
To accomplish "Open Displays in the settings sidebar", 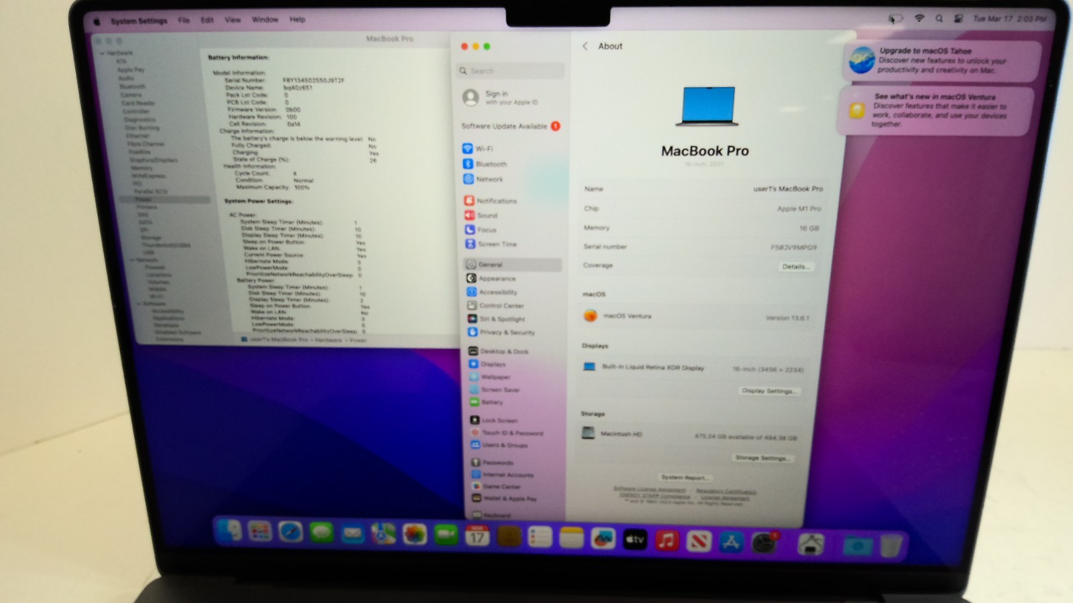I will (x=488, y=364).
